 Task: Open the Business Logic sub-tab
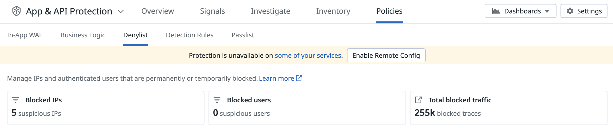click(x=83, y=35)
